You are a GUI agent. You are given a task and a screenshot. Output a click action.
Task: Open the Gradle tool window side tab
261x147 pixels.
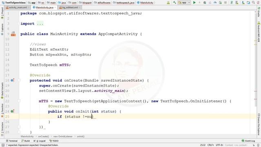pyautogui.click(x=259, y=12)
